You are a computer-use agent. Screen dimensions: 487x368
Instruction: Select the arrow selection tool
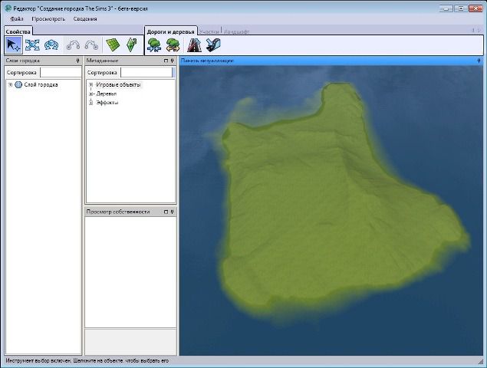point(14,45)
